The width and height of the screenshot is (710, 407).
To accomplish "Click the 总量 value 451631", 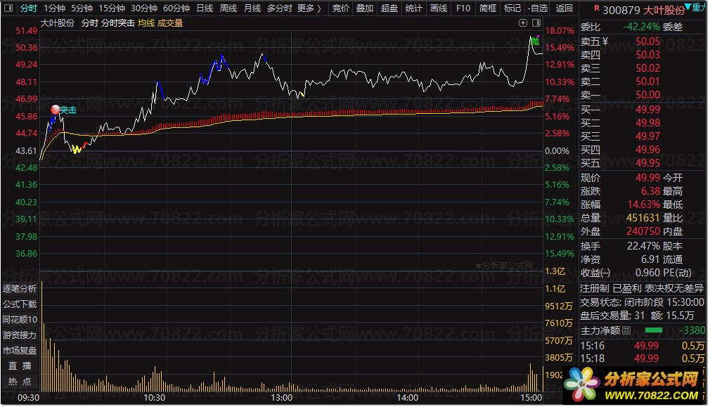I will point(643,218).
